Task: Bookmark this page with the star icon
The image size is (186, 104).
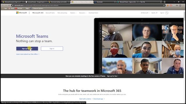Action: 164,5
